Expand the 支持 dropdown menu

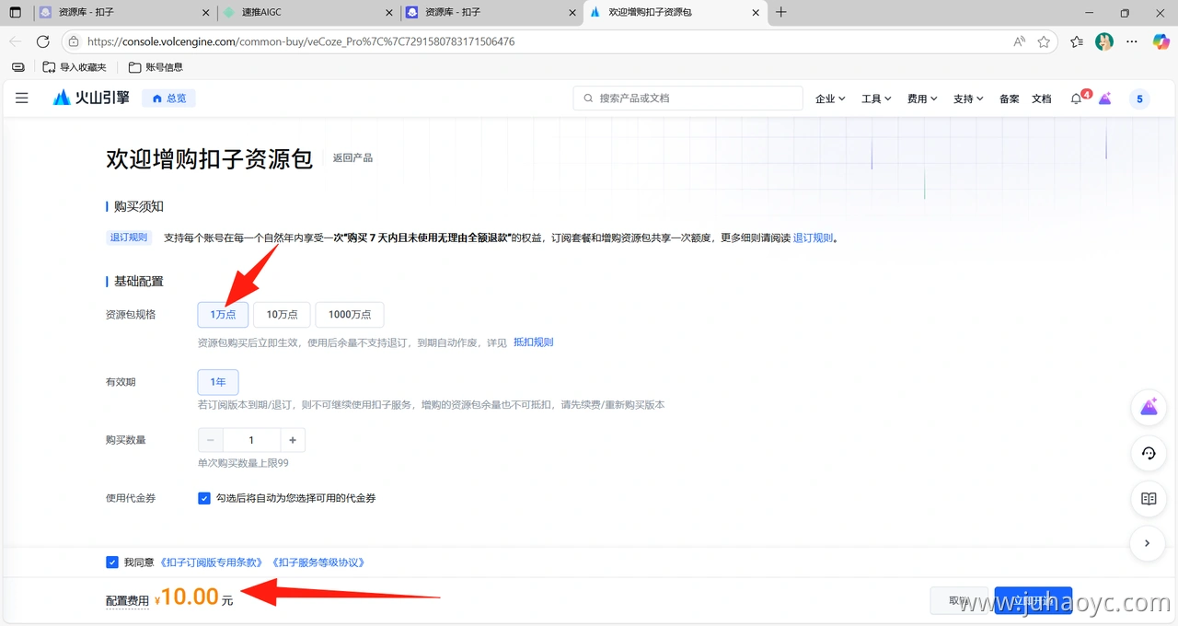pos(968,99)
